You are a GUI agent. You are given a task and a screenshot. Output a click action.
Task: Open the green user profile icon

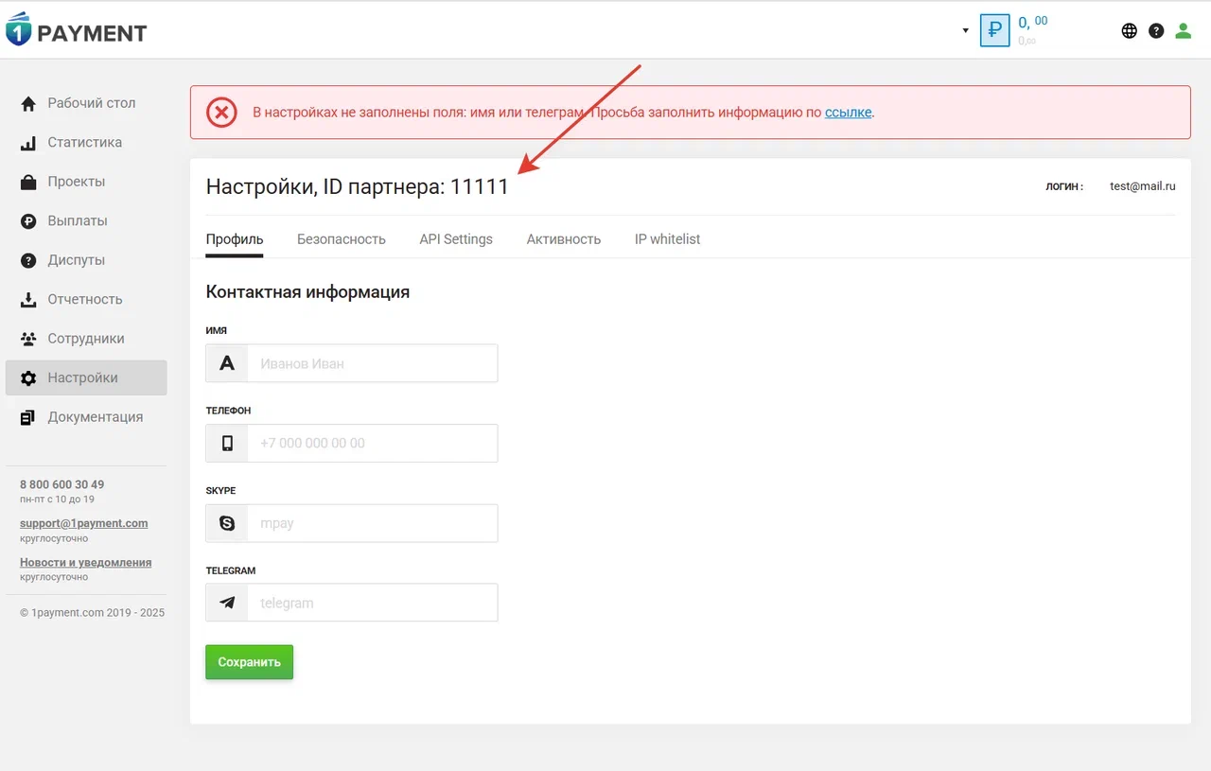pos(1183,30)
